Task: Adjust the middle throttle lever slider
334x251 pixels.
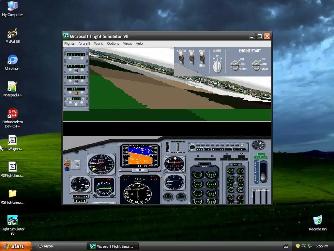Action: click(x=261, y=196)
